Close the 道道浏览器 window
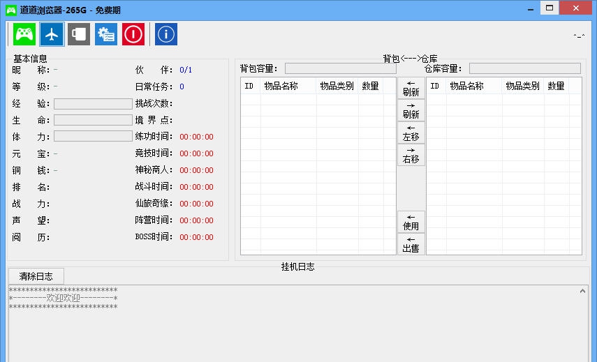The width and height of the screenshot is (597, 362). [x=575, y=8]
